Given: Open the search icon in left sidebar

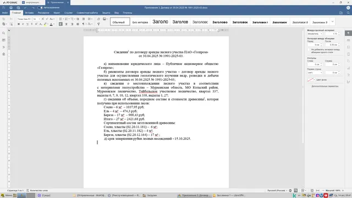Looking at the screenshot, I should pyautogui.click(x=4, y=33).
